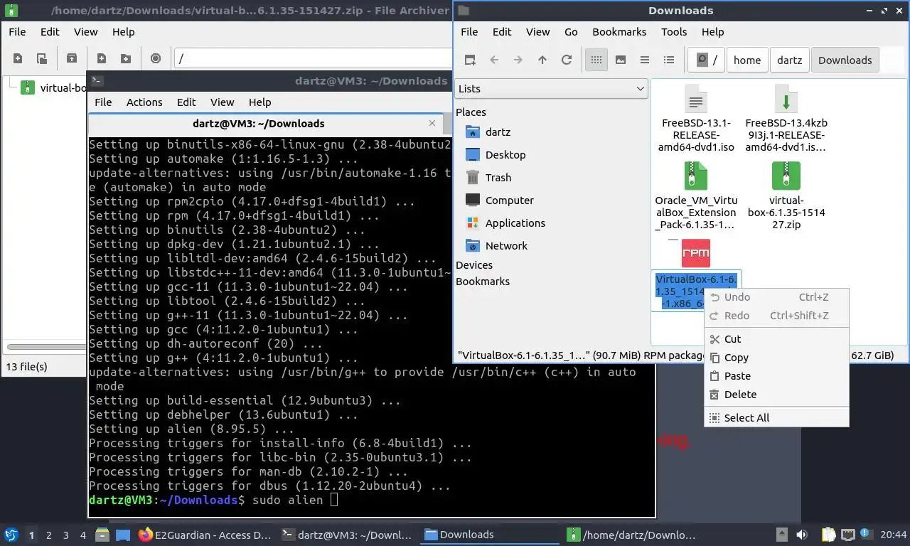Go up to parent folder

542,60
